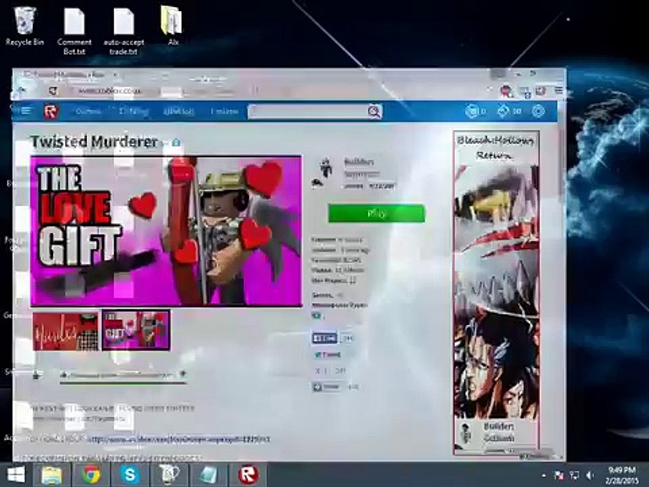The image size is (649, 487).
Task: Select the Twisted Murderer browser tab
Action: [x=68, y=75]
